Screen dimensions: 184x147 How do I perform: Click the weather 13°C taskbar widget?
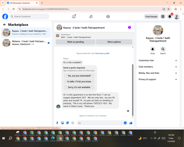tap(142, 138)
